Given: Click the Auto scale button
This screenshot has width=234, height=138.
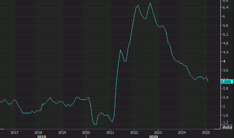Looking at the screenshot, I should 227,127.
